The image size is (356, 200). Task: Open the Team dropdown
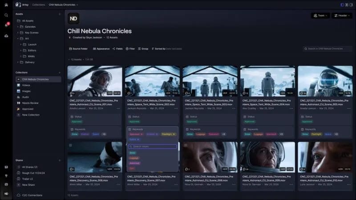[x=320, y=16]
